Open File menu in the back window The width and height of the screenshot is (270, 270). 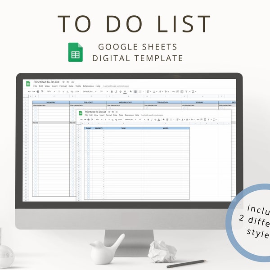[x=35, y=86]
